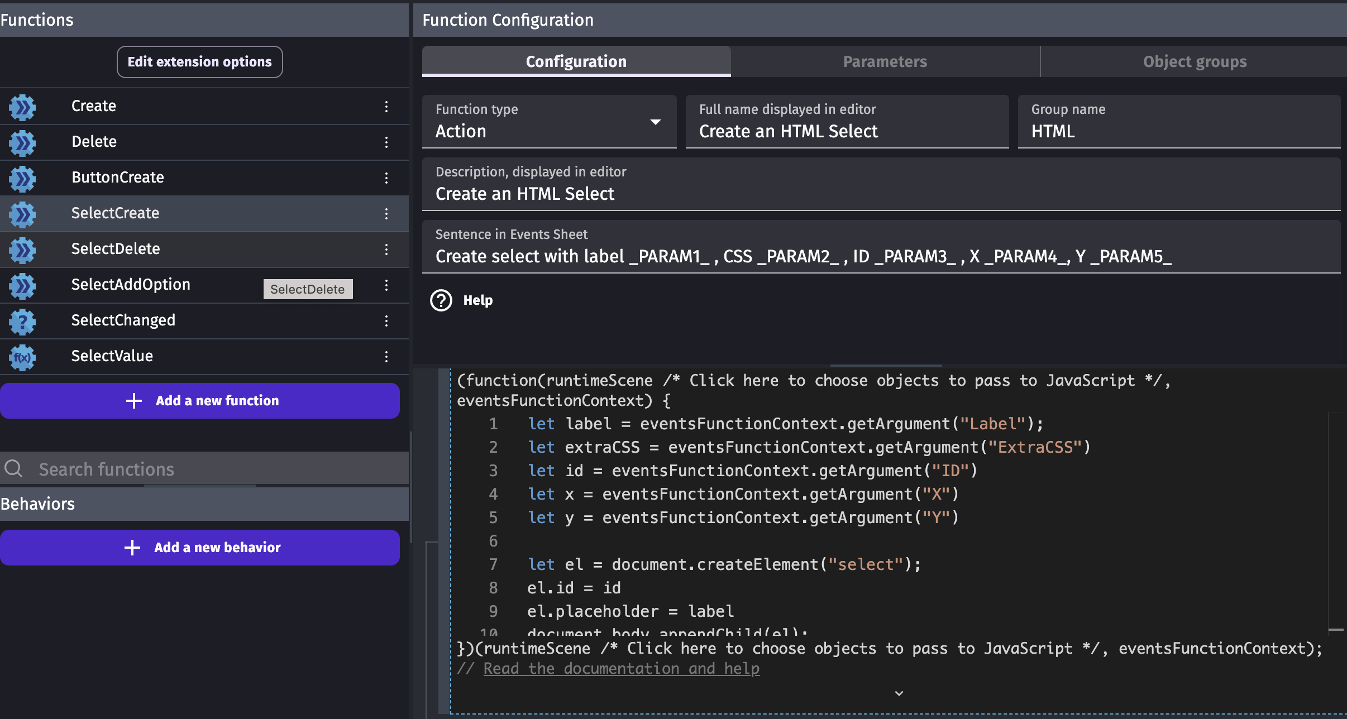Click the search magnifier icon
This screenshot has width=1347, height=719.
point(13,468)
